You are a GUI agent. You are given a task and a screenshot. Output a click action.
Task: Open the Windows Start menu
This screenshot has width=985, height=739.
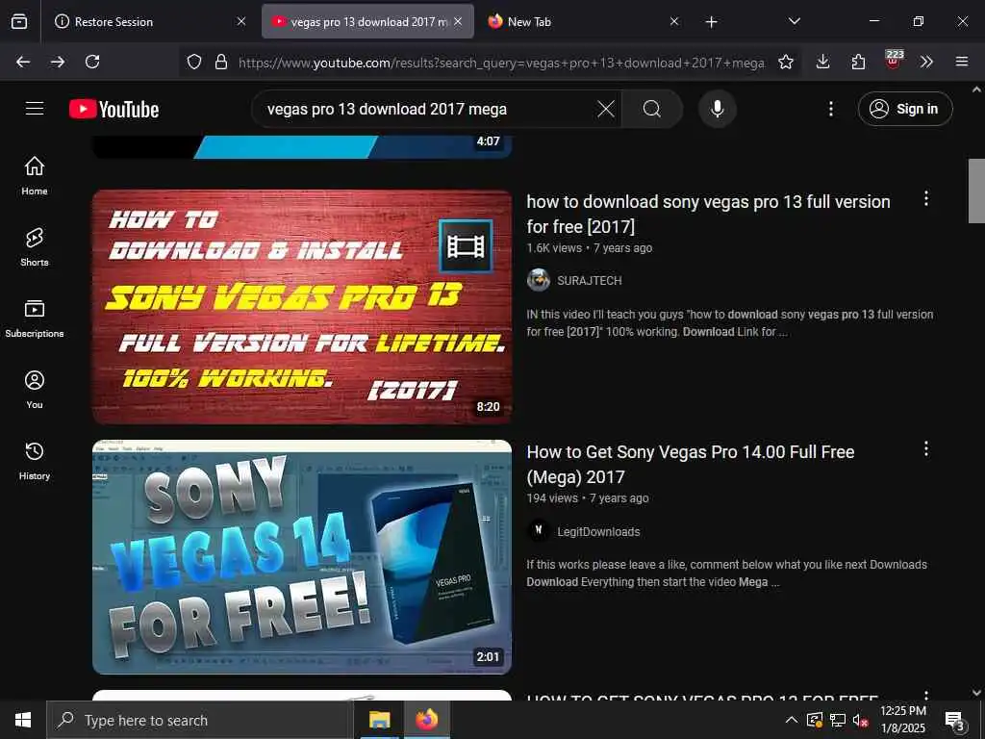coord(23,720)
